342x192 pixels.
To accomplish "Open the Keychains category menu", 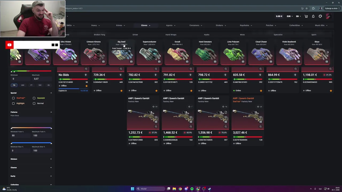I will [246, 25].
